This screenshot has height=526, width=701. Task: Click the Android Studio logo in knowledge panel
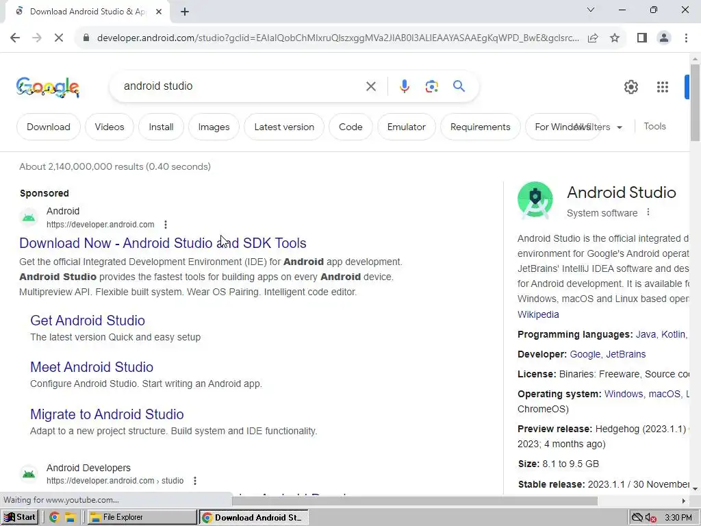535,199
